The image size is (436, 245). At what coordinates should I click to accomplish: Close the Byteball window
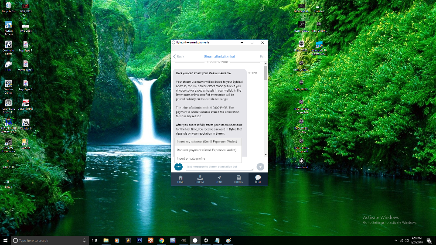pyautogui.click(x=262, y=43)
